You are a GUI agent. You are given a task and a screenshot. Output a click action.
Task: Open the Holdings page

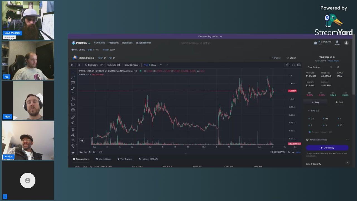[127, 43]
